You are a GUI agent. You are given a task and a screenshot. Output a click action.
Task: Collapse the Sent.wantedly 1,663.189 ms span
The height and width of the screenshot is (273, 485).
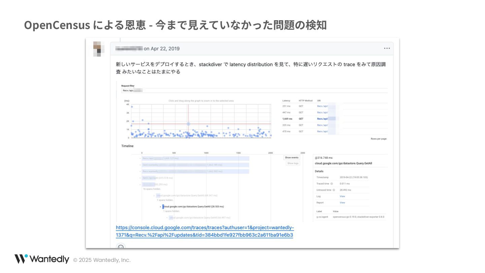tap(140, 165)
